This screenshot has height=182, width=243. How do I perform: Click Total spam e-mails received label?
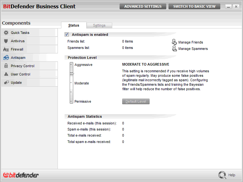click(x=89, y=142)
